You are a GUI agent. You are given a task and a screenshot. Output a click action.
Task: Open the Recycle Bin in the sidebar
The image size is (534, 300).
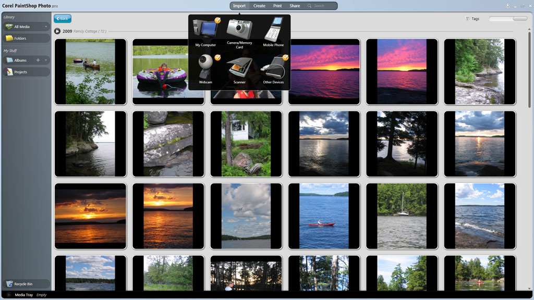[26, 284]
